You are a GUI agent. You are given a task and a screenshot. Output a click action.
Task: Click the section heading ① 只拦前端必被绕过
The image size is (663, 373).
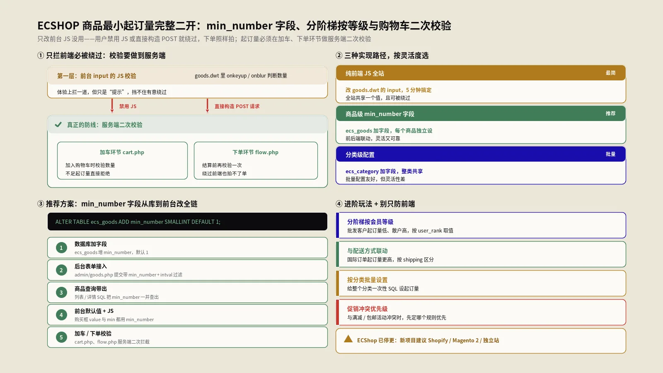pos(102,56)
